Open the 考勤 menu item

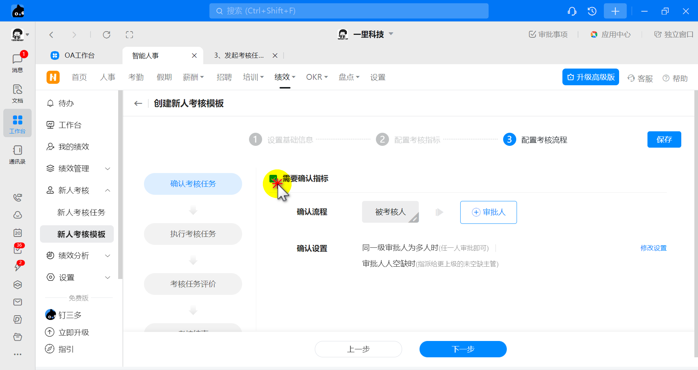click(x=136, y=77)
